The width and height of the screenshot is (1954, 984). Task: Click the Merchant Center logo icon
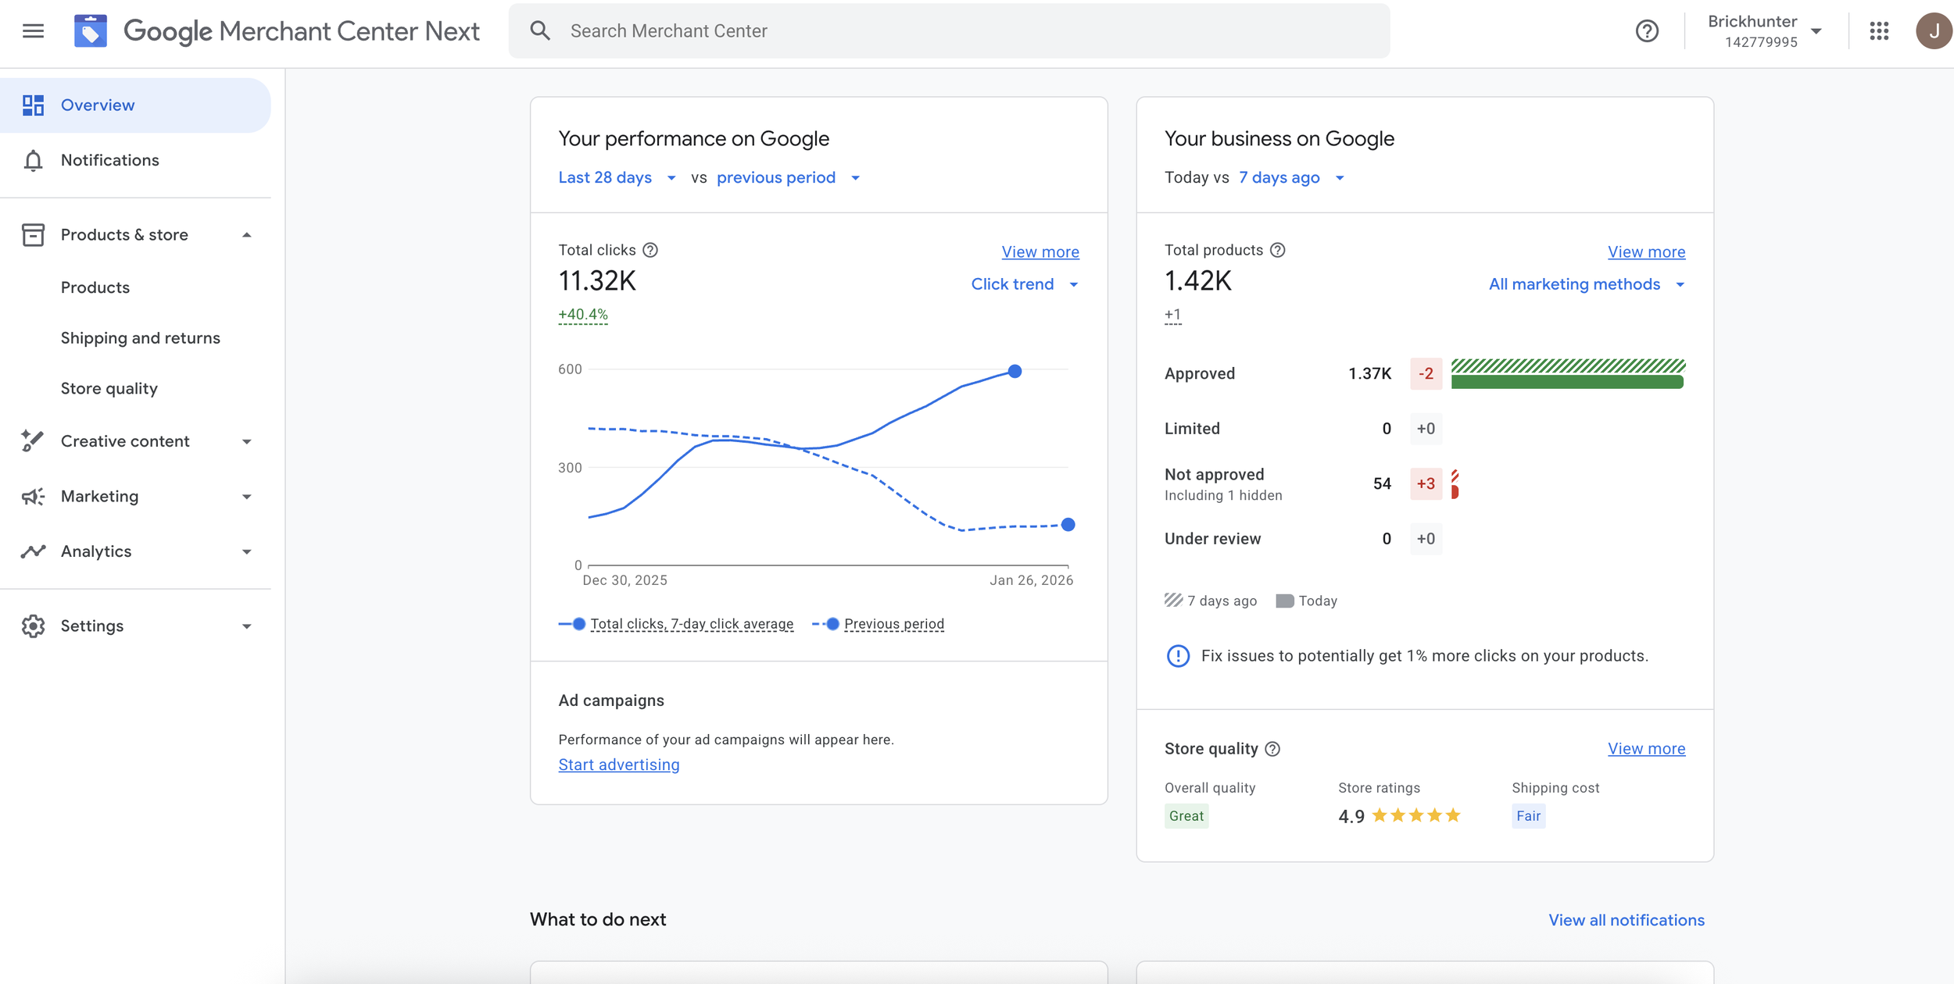point(91,31)
